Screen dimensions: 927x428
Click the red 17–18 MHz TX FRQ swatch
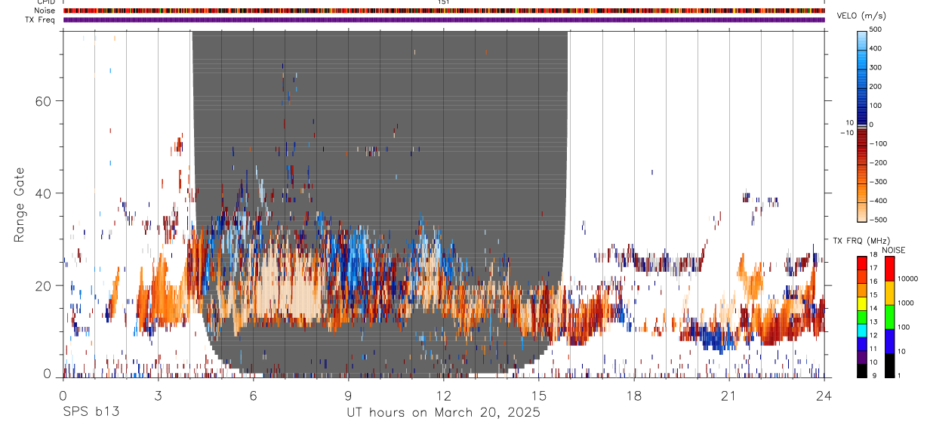(x=862, y=263)
